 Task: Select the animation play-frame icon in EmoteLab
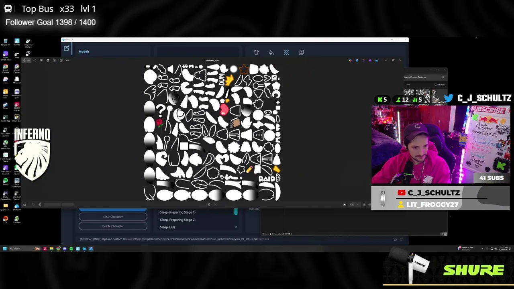tap(301, 52)
